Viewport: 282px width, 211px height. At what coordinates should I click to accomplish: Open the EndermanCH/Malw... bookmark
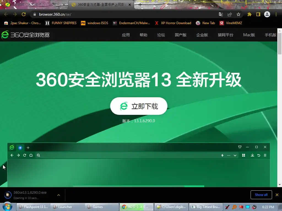click(131, 23)
